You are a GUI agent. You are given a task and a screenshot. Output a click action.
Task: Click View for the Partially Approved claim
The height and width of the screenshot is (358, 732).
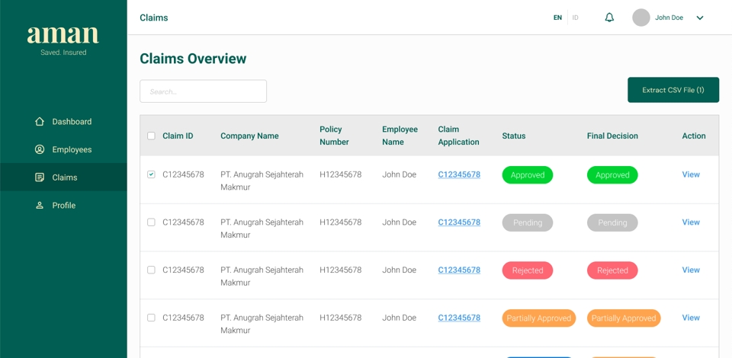click(691, 318)
